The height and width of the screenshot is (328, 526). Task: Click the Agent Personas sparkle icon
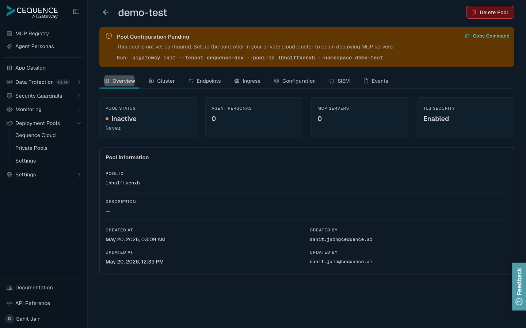[x=9, y=46]
